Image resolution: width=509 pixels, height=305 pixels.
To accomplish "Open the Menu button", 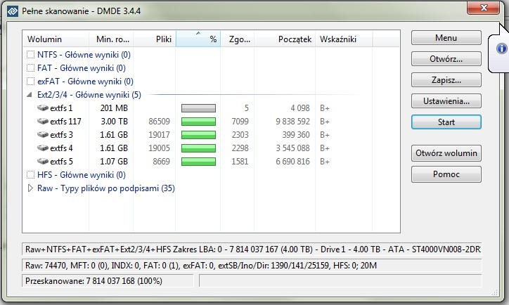I will coord(446,38).
